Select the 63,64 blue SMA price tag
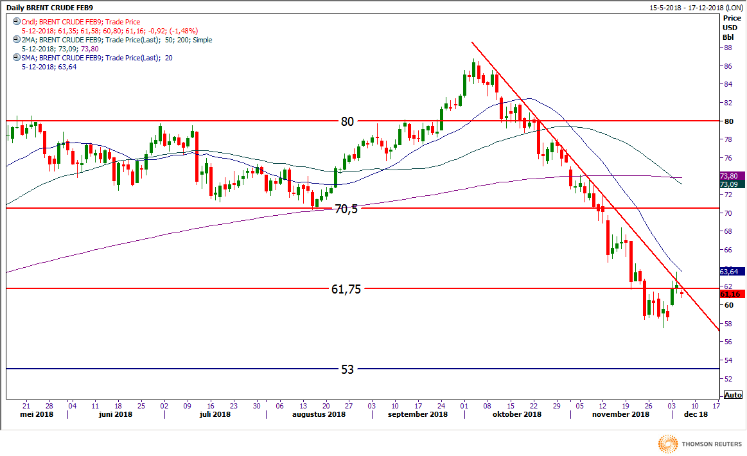The height and width of the screenshot is (456, 747). click(x=732, y=272)
